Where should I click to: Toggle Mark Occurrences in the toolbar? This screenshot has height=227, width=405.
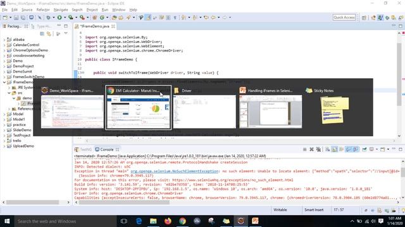[x=148, y=18]
